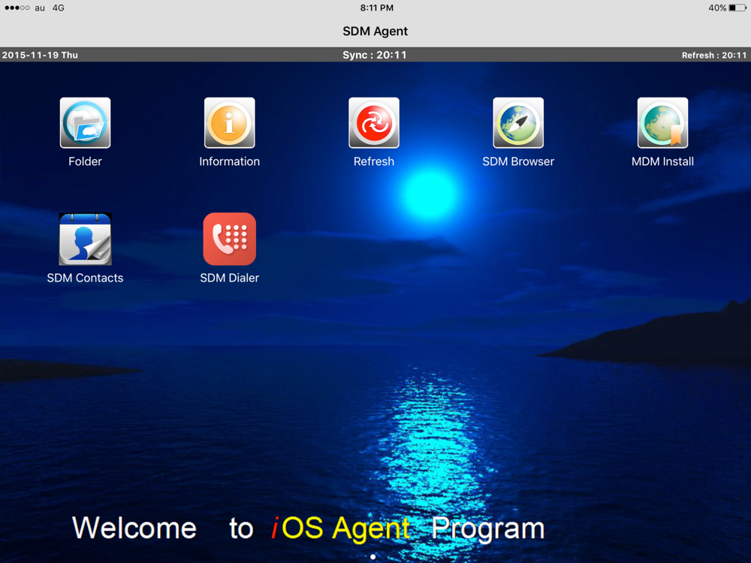Screen dimensions: 751x563
Task: Launch the SDM Dialer phone icon
Action: coord(229,239)
